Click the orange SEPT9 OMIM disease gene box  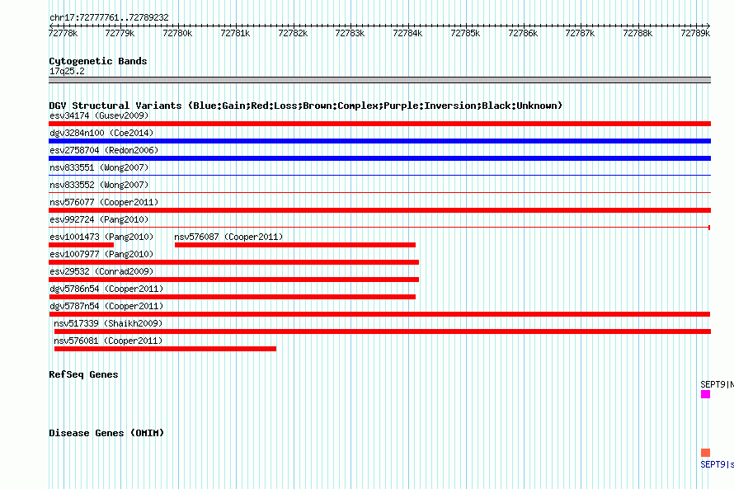tap(705, 453)
